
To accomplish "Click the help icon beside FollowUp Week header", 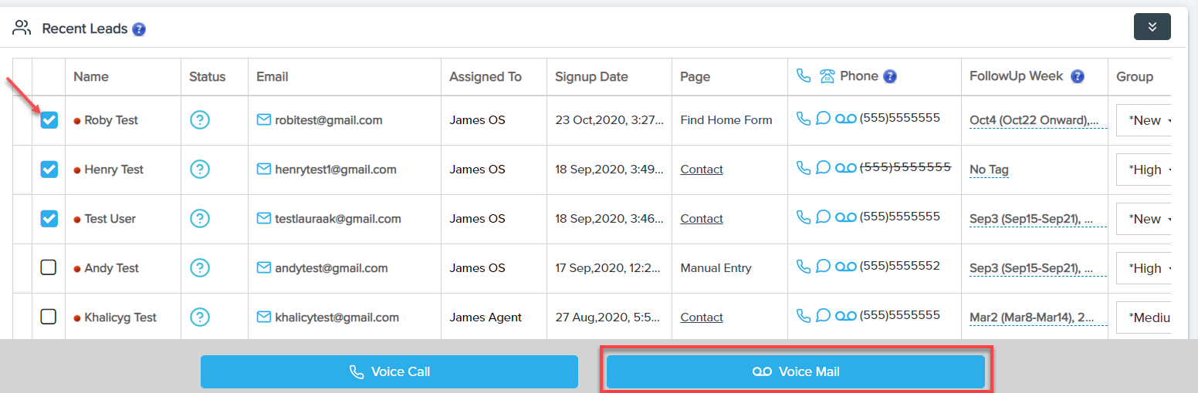I will coord(1078,76).
